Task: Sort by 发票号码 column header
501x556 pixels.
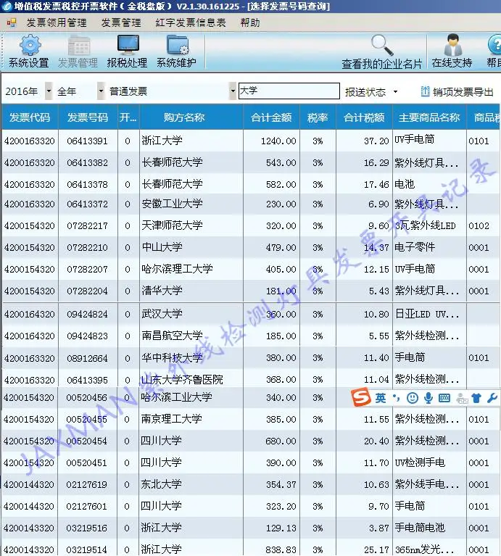Action: point(88,117)
